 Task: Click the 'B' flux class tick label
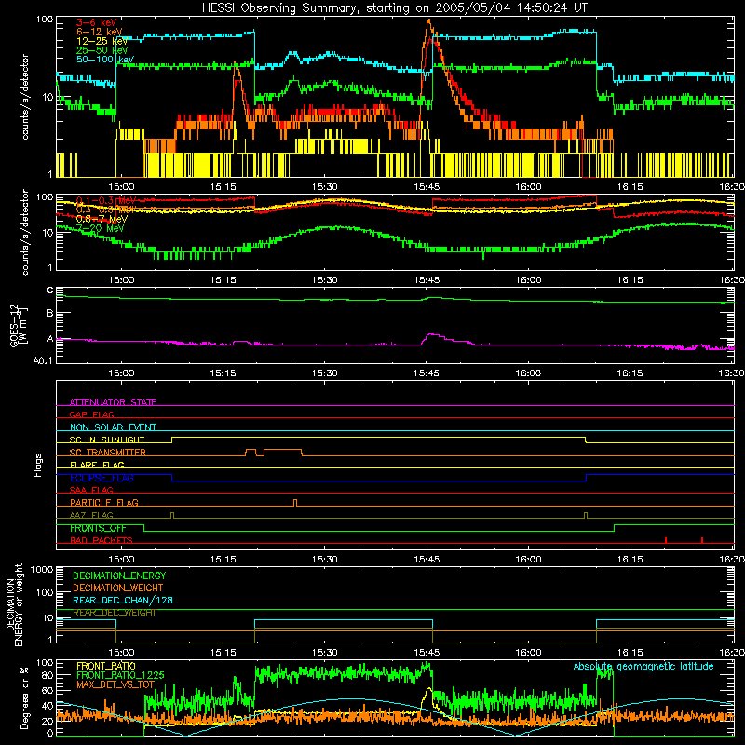point(50,313)
